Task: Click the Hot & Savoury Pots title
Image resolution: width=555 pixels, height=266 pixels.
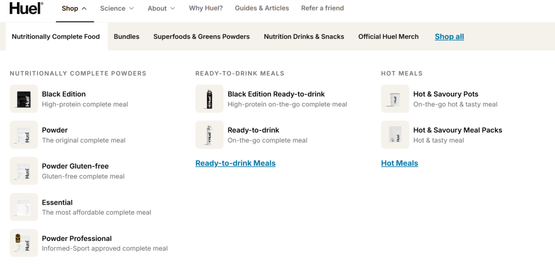Action: pyautogui.click(x=446, y=94)
